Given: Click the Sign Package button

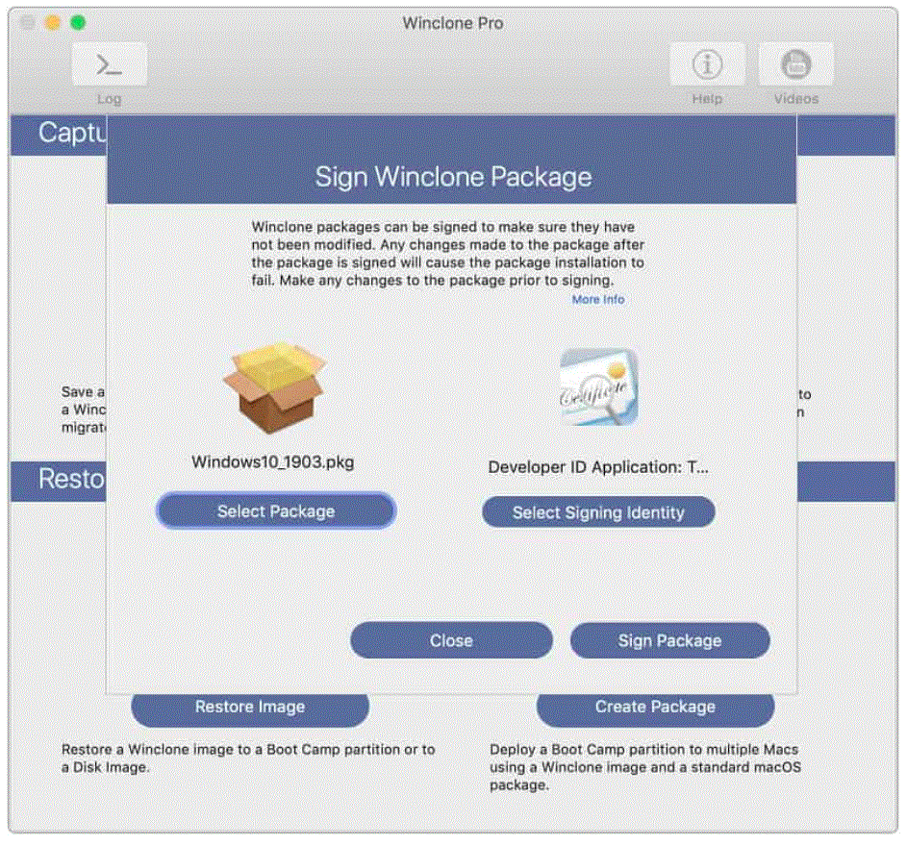Looking at the screenshot, I should (x=669, y=640).
